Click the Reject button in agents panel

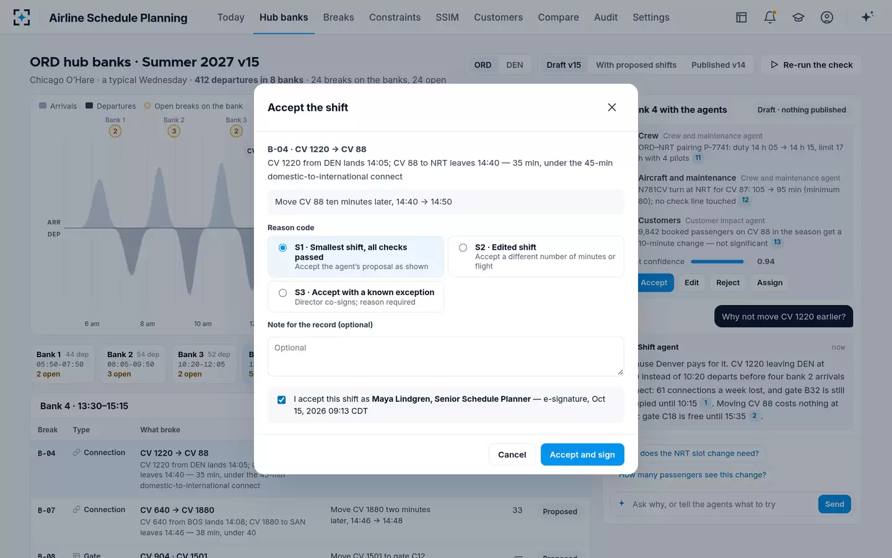click(728, 283)
